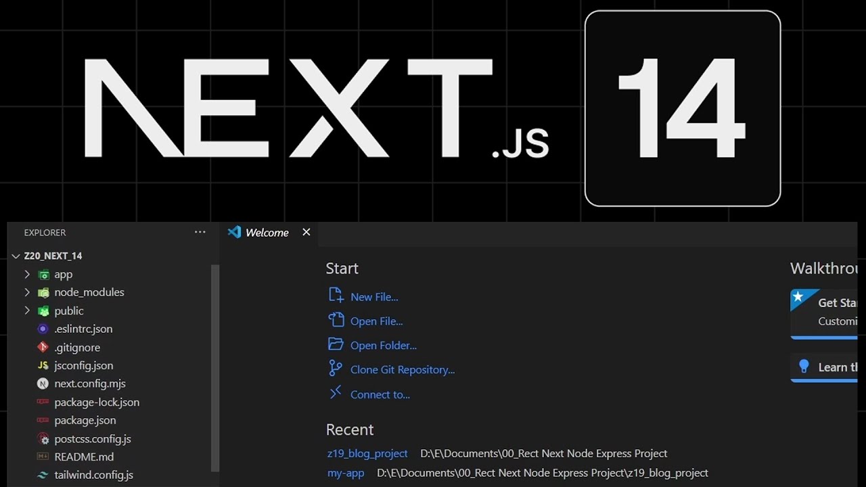This screenshot has width=866, height=487.
Task: Click the Open Folder... link
Action: coord(384,346)
